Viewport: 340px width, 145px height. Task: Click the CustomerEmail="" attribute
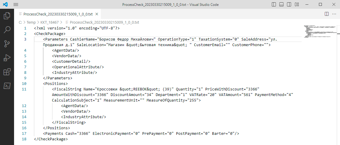click(x=212, y=45)
